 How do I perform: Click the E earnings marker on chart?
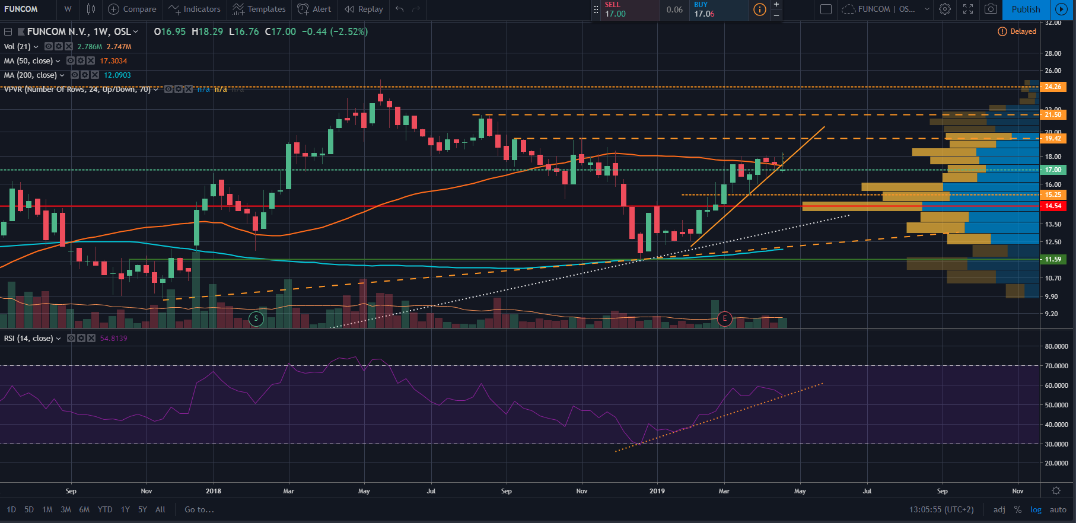[x=724, y=318]
